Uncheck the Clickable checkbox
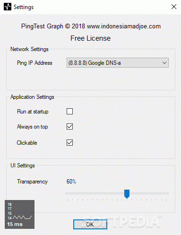181x235 pixels. [x=69, y=142]
